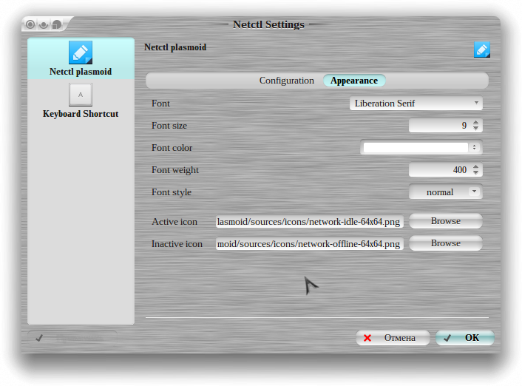Click the red X icon on Отмена
522x386 pixels.
tap(367, 338)
